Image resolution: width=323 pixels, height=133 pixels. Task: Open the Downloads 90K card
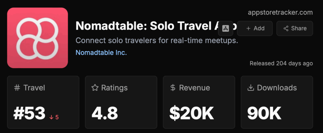[277, 102]
